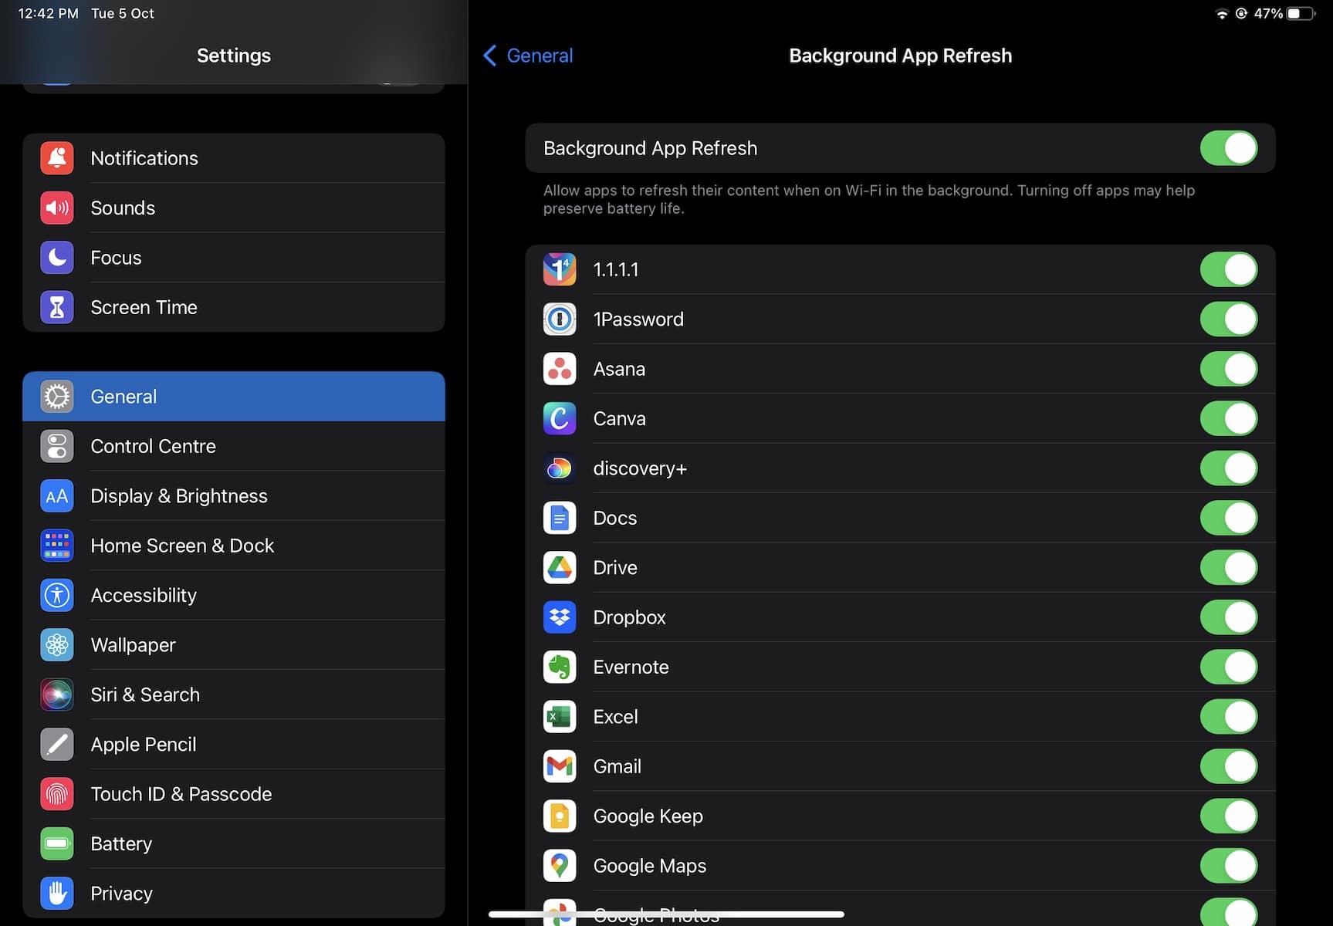Tap the Gmail app icon
Viewport: 1333px width, 926px height.
tap(559, 766)
